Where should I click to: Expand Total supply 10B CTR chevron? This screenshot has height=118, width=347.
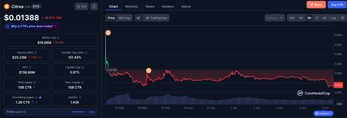[x=34, y=87]
